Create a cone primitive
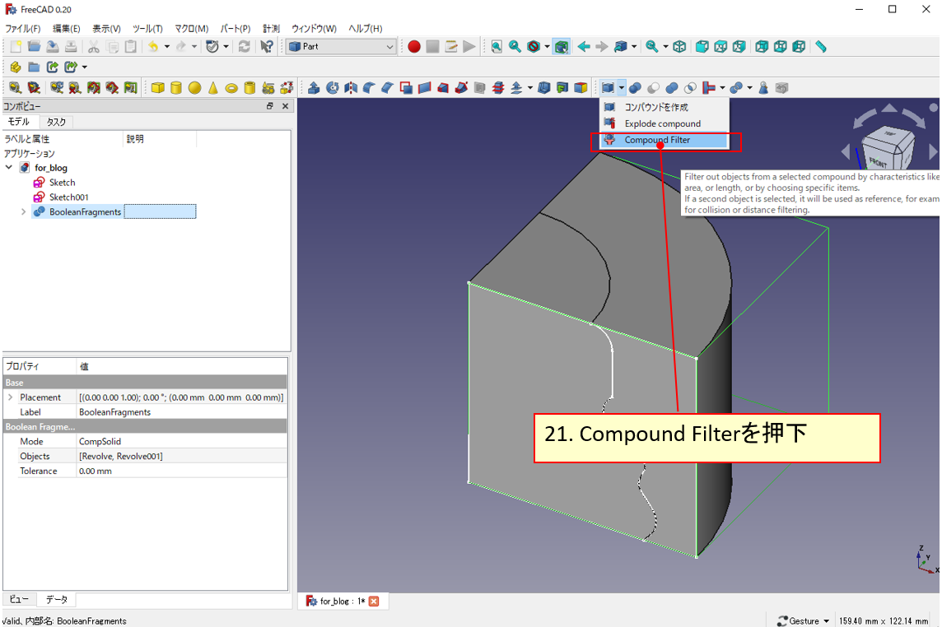The image size is (942, 627). click(212, 88)
